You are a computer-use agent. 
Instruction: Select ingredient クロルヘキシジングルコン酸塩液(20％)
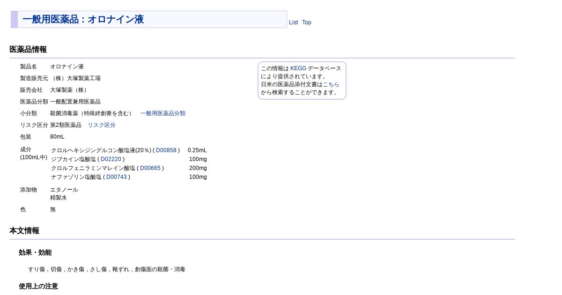point(101,150)
